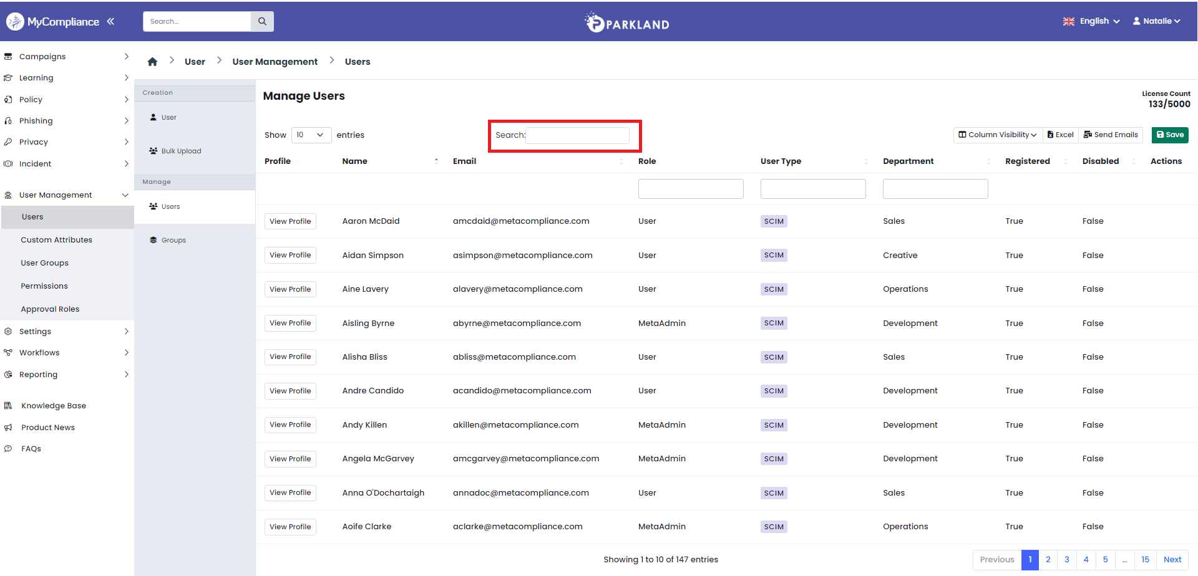Focus the Department column filter box
Viewport: 1198px width, 576px height.
[x=935, y=189]
